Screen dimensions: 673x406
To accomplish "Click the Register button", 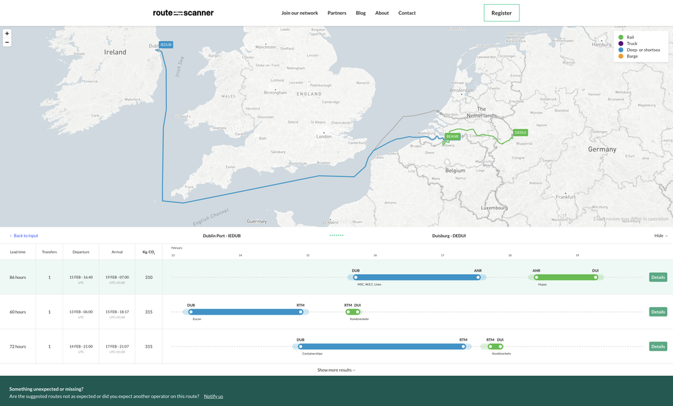I will [501, 12].
